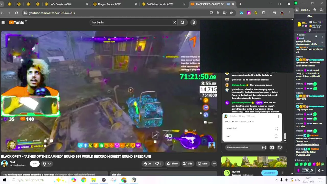Click the #blackops7 hashtag
The height and width of the screenshot is (184, 327).
click(61, 175)
